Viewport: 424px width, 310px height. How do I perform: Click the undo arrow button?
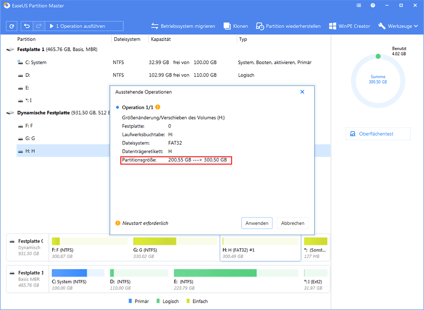tap(27, 26)
